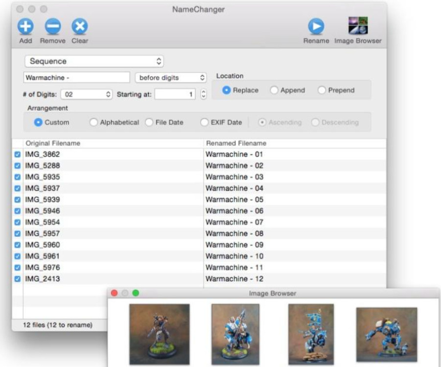The height and width of the screenshot is (367, 441).
Task: Open the # of Digits dropdown
Action: point(87,94)
